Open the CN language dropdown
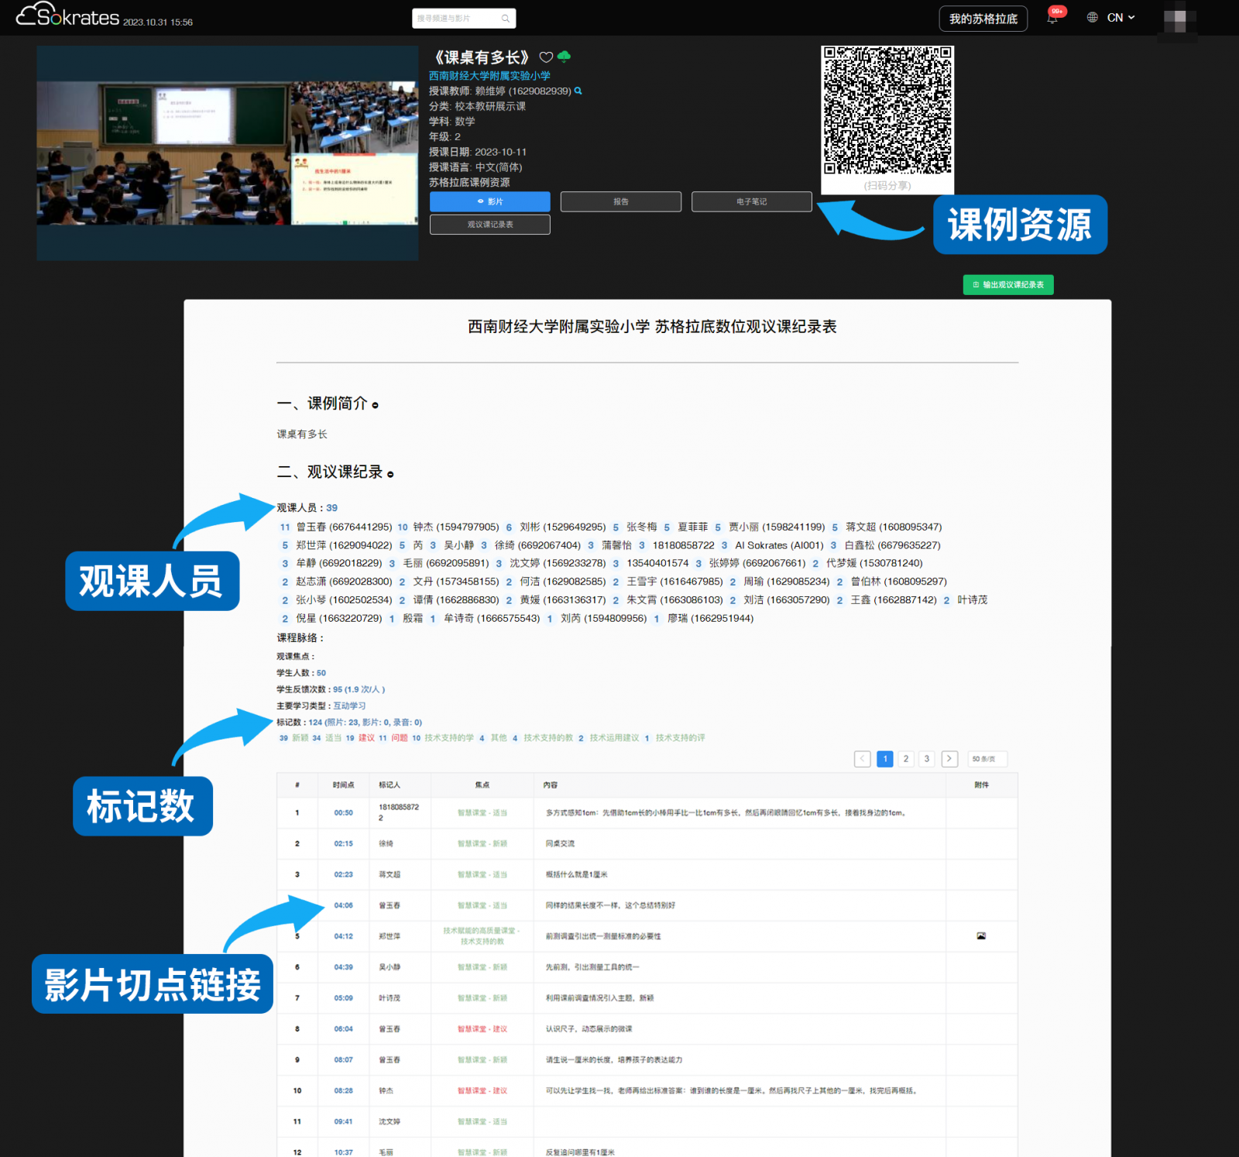This screenshot has height=1157, width=1239. (1121, 18)
